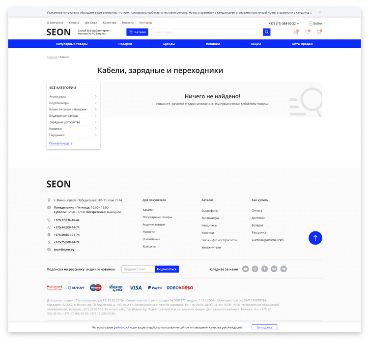Open footer Рассрочка link

tap(259, 232)
